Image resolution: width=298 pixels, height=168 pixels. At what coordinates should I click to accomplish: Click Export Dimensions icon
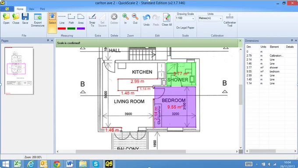point(38,20)
